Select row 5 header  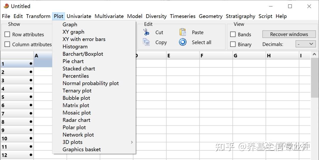[17, 97]
